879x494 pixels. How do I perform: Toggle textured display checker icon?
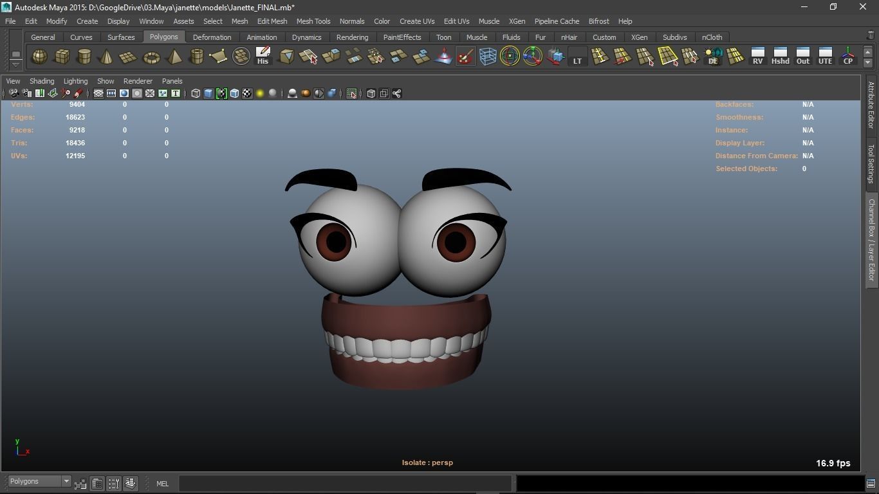pos(247,94)
